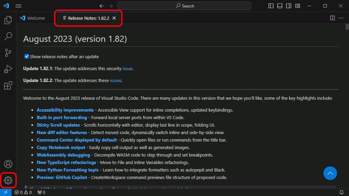Go back with the left arrow

[x=102, y=6]
